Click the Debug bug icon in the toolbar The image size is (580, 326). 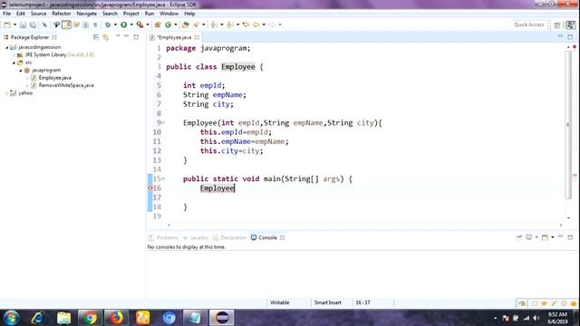click(108, 24)
